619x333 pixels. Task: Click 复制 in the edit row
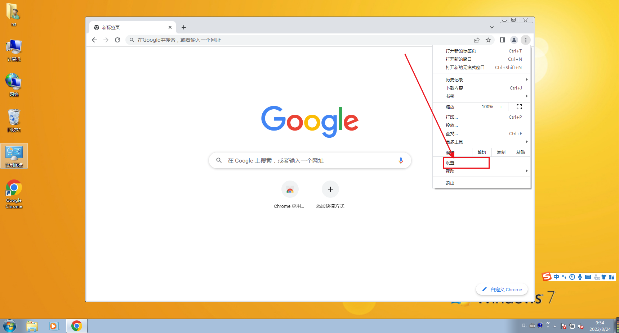pyautogui.click(x=501, y=152)
